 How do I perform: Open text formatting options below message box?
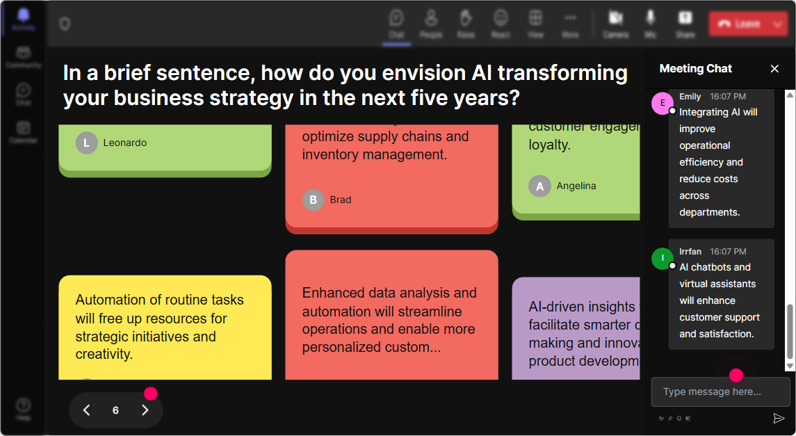coord(661,419)
